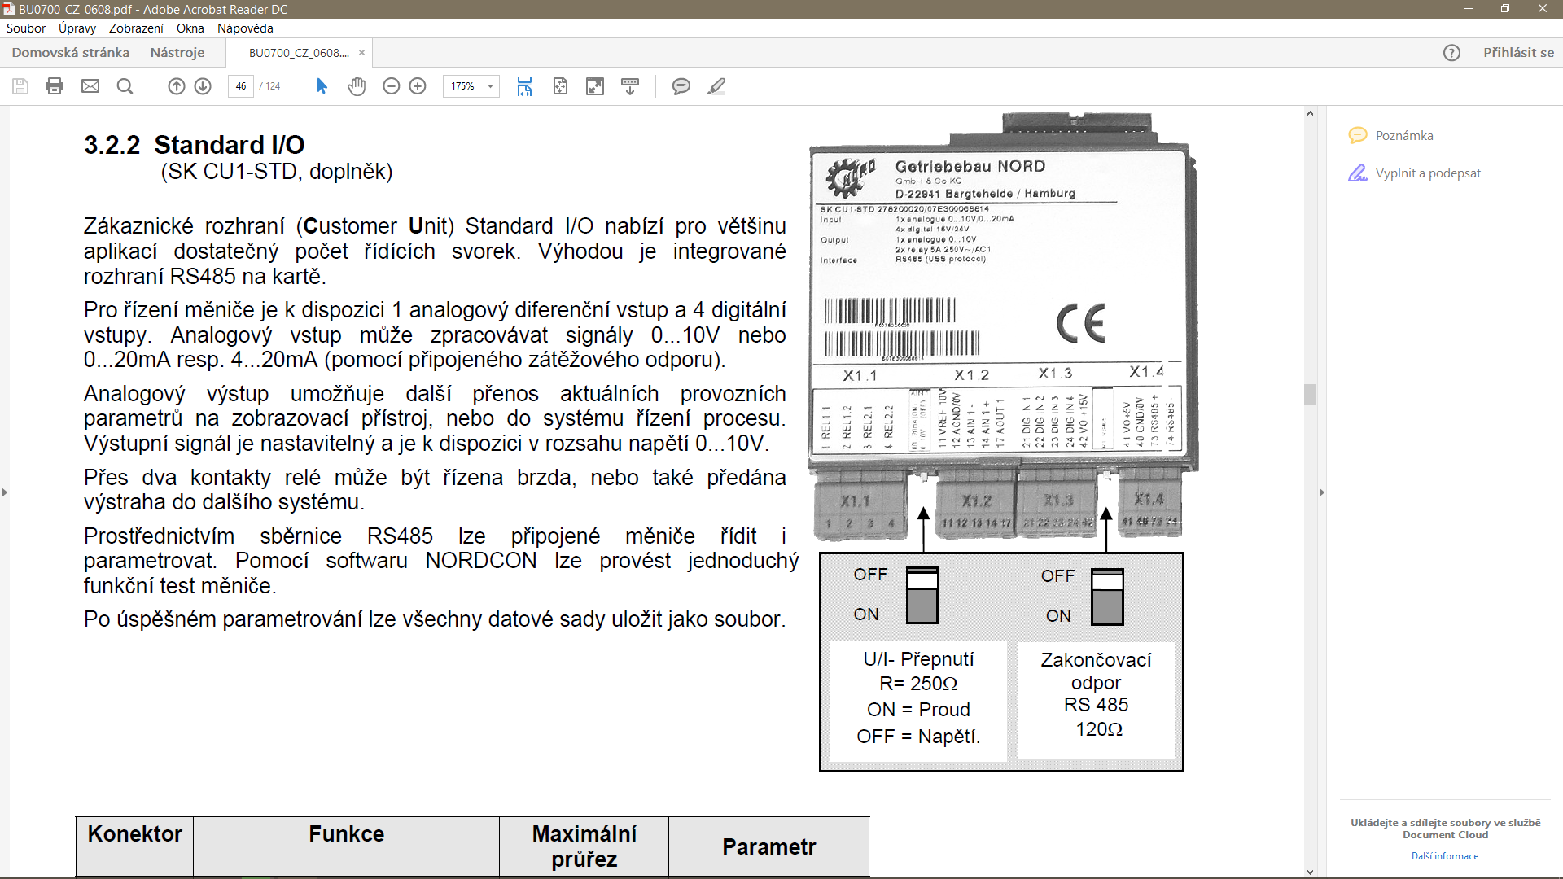Click the page number input field
Viewport: 1563px width, 879px height.
(x=241, y=86)
